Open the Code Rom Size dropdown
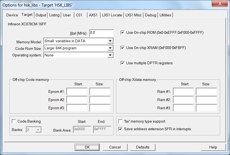The width and height of the screenshot is (230, 155). coord(110,48)
